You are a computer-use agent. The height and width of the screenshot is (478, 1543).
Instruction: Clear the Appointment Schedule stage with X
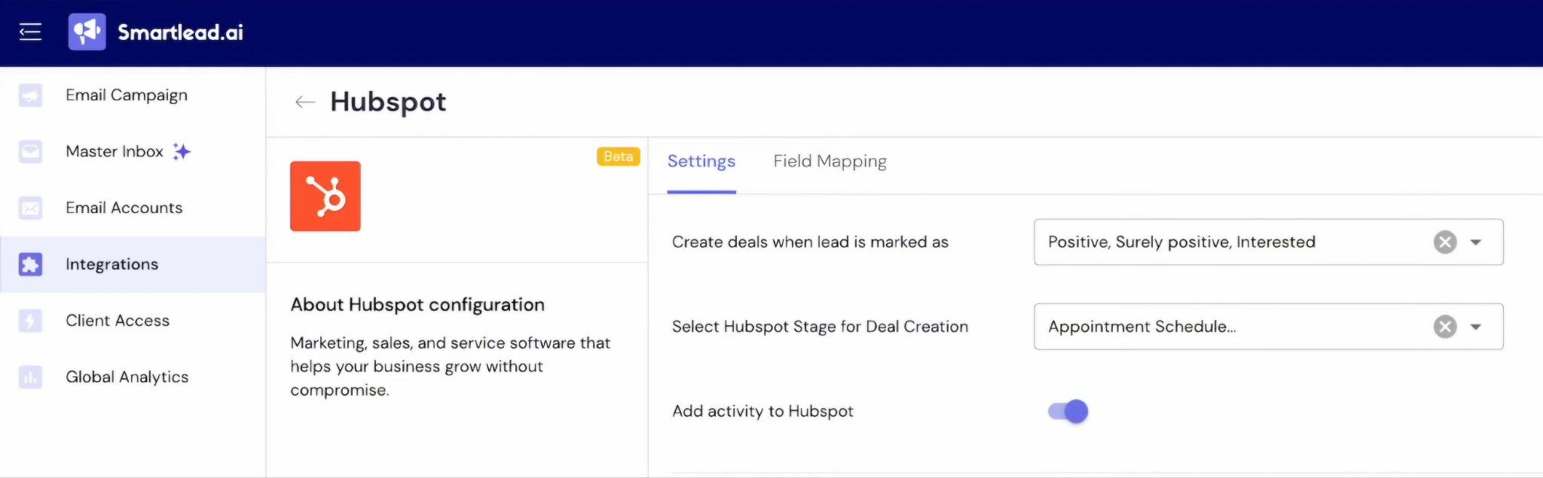(x=1445, y=327)
